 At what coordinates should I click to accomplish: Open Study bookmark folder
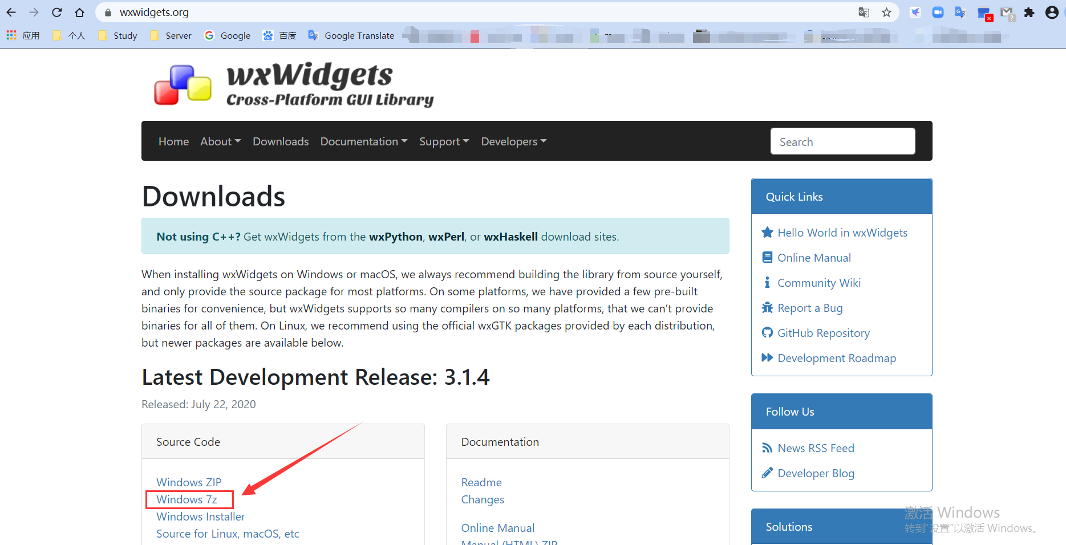117,35
